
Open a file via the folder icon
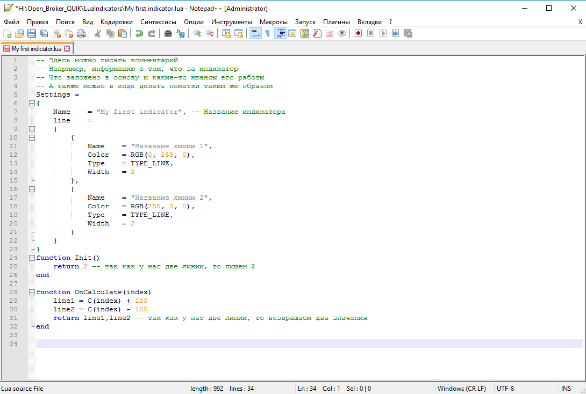[19, 34]
